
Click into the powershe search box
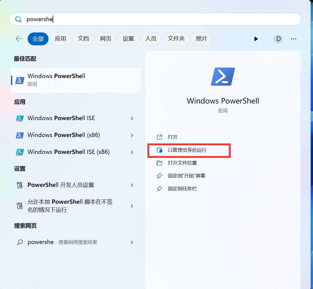[155, 19]
